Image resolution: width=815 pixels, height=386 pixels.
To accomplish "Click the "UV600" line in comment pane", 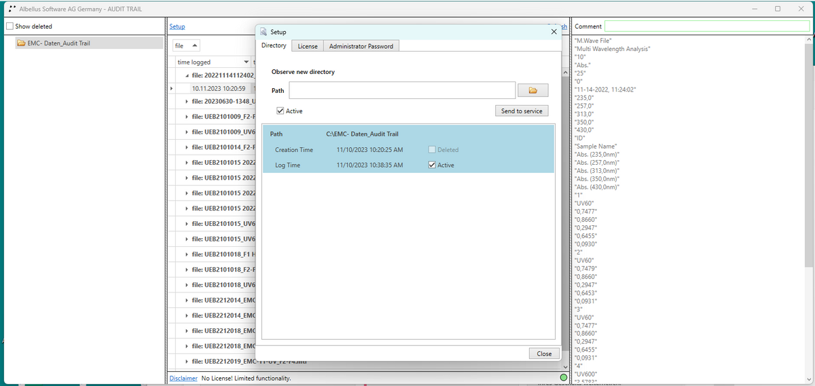I will [x=586, y=374].
